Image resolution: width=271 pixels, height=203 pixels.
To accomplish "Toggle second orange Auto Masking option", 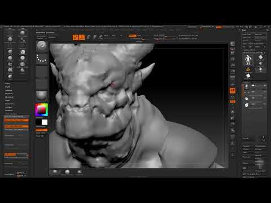I will click(x=16, y=126).
